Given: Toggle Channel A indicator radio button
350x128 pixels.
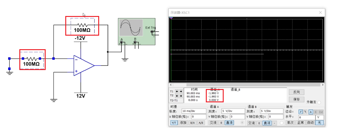Looking at the screenshot, I should (x=242, y=123).
